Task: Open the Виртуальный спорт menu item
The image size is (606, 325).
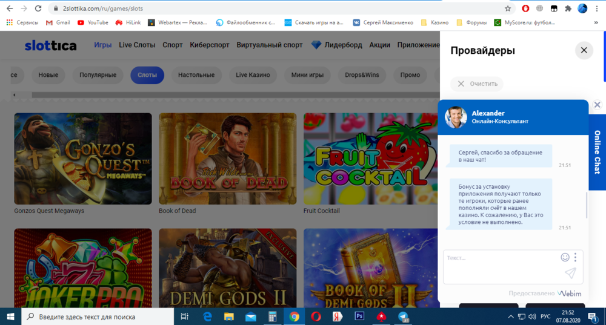Action: pyautogui.click(x=270, y=45)
